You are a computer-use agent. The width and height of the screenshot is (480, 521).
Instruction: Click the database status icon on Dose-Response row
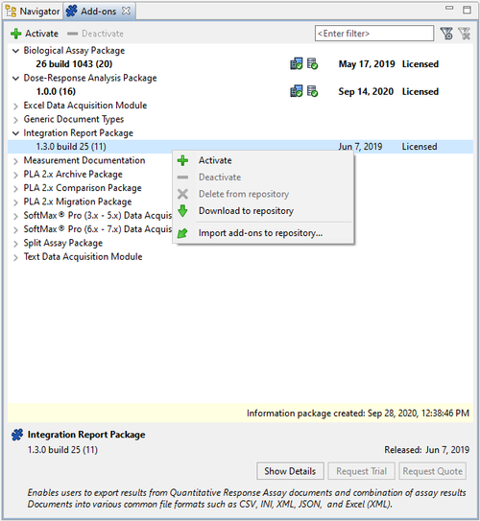(x=312, y=91)
